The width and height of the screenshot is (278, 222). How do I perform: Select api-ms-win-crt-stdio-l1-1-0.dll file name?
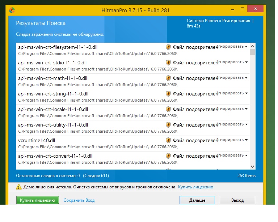52,63
